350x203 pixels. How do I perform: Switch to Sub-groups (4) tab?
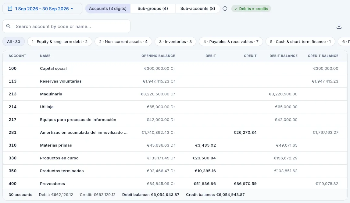(x=153, y=9)
